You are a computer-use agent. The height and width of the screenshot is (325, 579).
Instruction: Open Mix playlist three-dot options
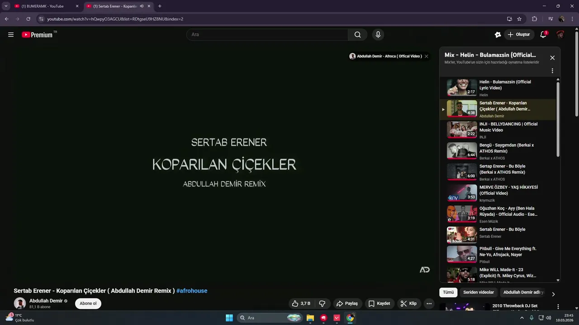(x=552, y=71)
